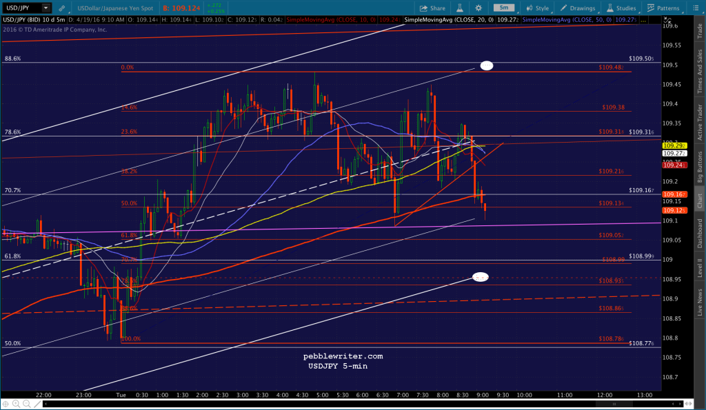Click the bid price B: 109.124
This screenshot has height=410, width=706.
coord(181,8)
